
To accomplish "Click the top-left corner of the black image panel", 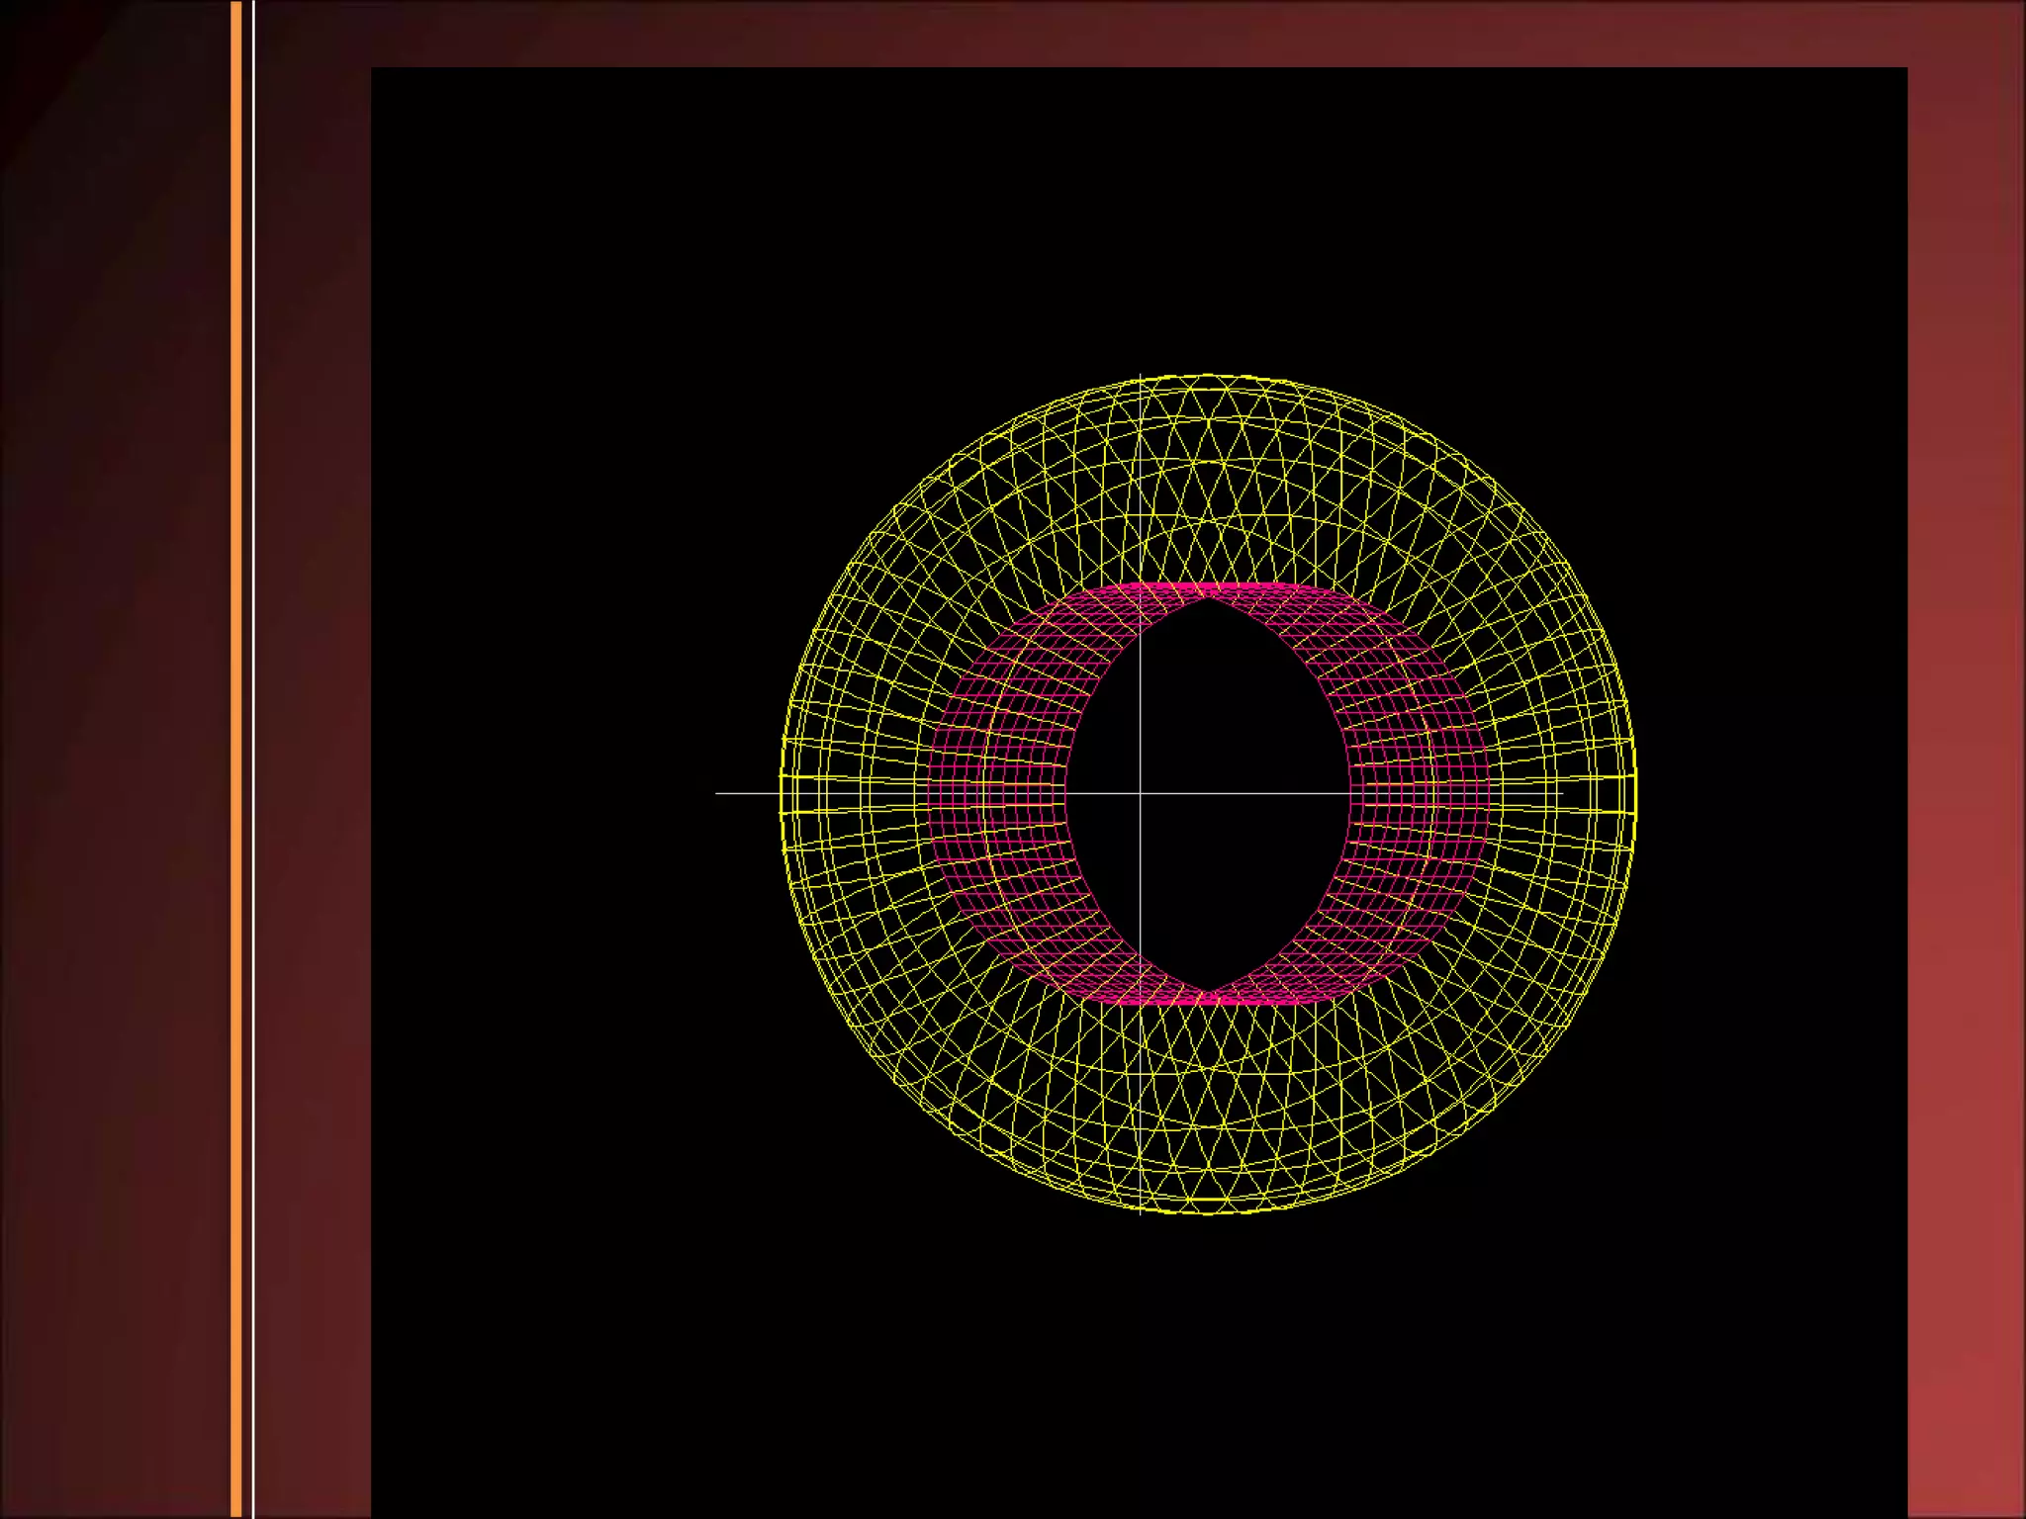I will 374,70.
